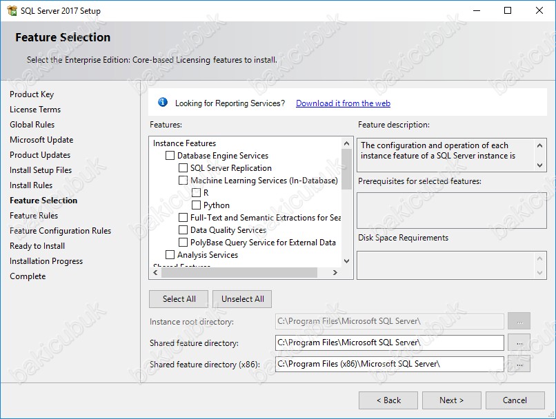Image resolution: width=556 pixels, height=419 pixels.
Task: Click features list scroll right arrow
Action: tap(335, 272)
